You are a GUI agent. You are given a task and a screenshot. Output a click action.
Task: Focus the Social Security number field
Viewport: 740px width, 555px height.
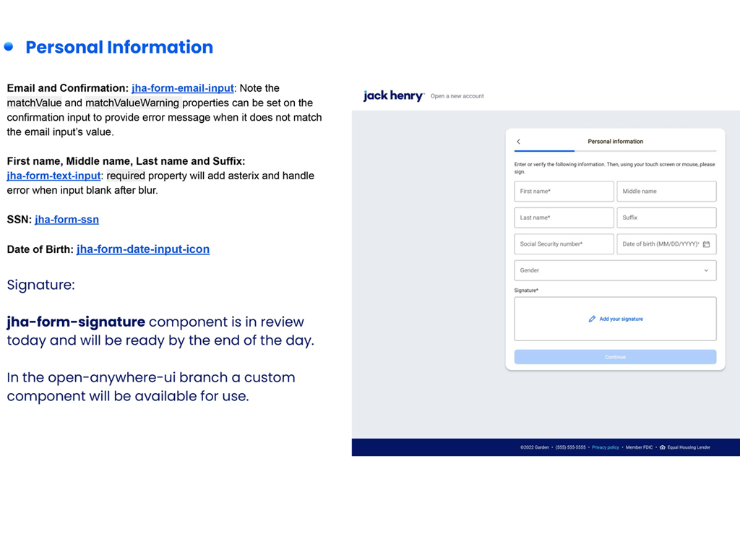click(564, 244)
